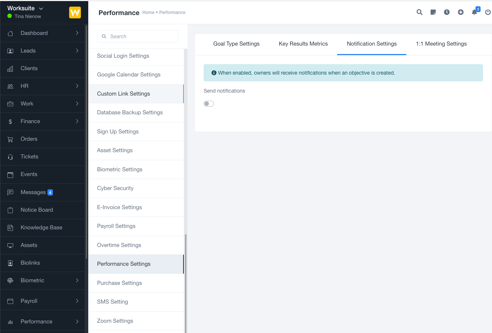Screen dimensions: 492x333
Task: Open sticky notes icon in header
Action: click(433, 12)
